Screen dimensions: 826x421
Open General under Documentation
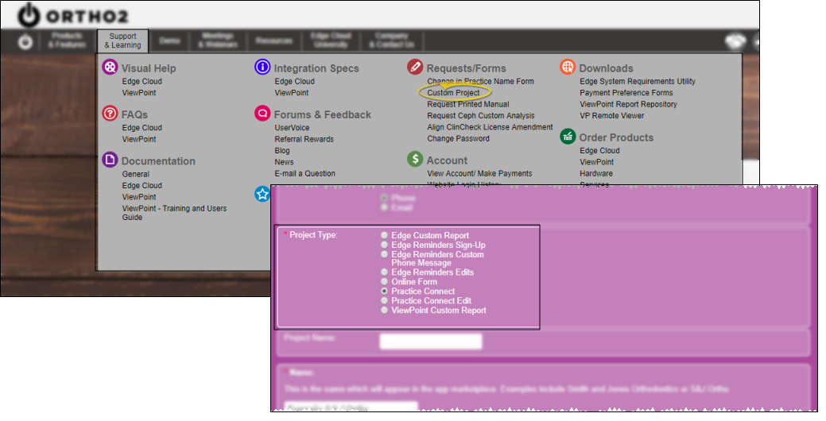click(x=136, y=174)
